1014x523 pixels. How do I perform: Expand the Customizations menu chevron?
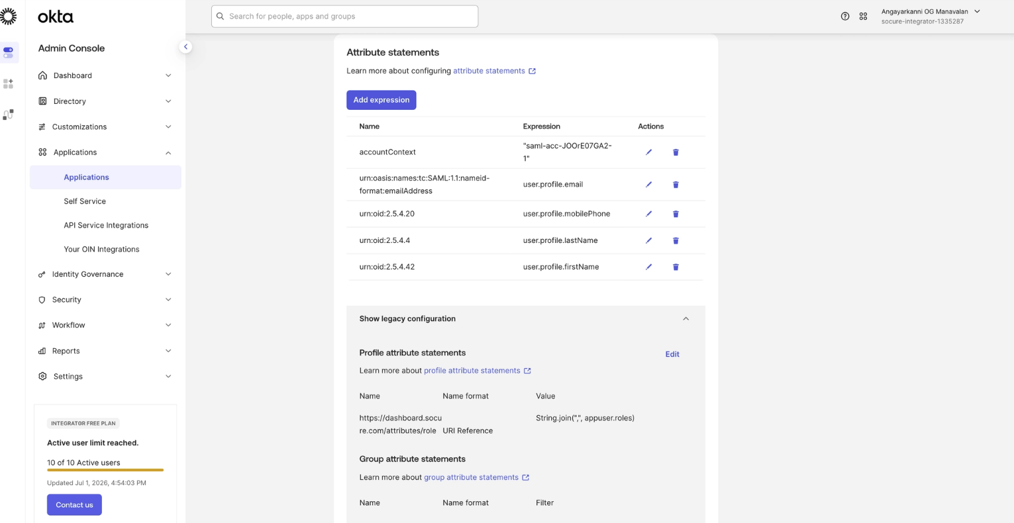(x=168, y=126)
